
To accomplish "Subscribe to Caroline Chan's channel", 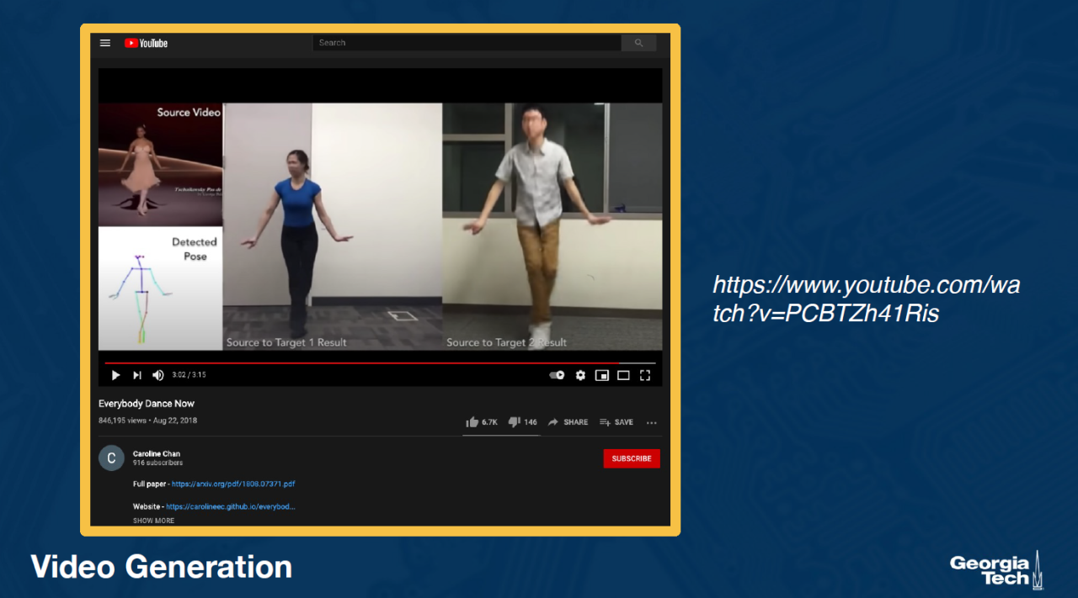I will pyautogui.click(x=631, y=458).
